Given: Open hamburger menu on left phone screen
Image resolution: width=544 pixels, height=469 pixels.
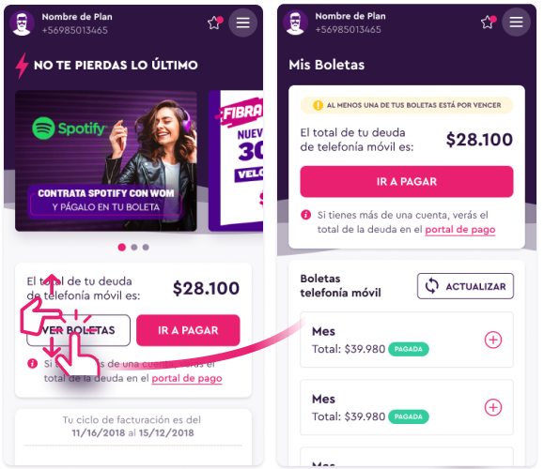Looking at the screenshot, I should 242,23.
